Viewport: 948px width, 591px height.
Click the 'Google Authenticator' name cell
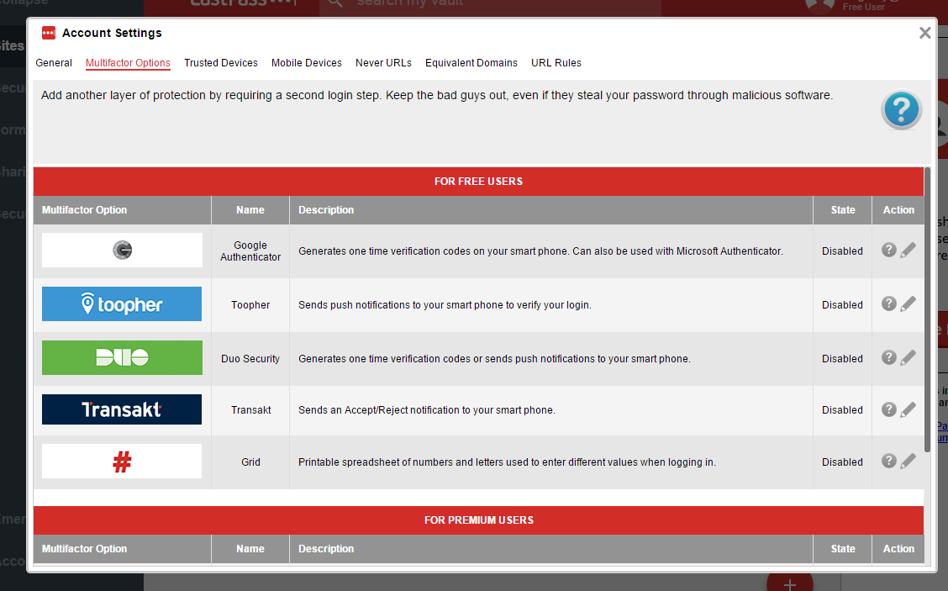tap(250, 251)
